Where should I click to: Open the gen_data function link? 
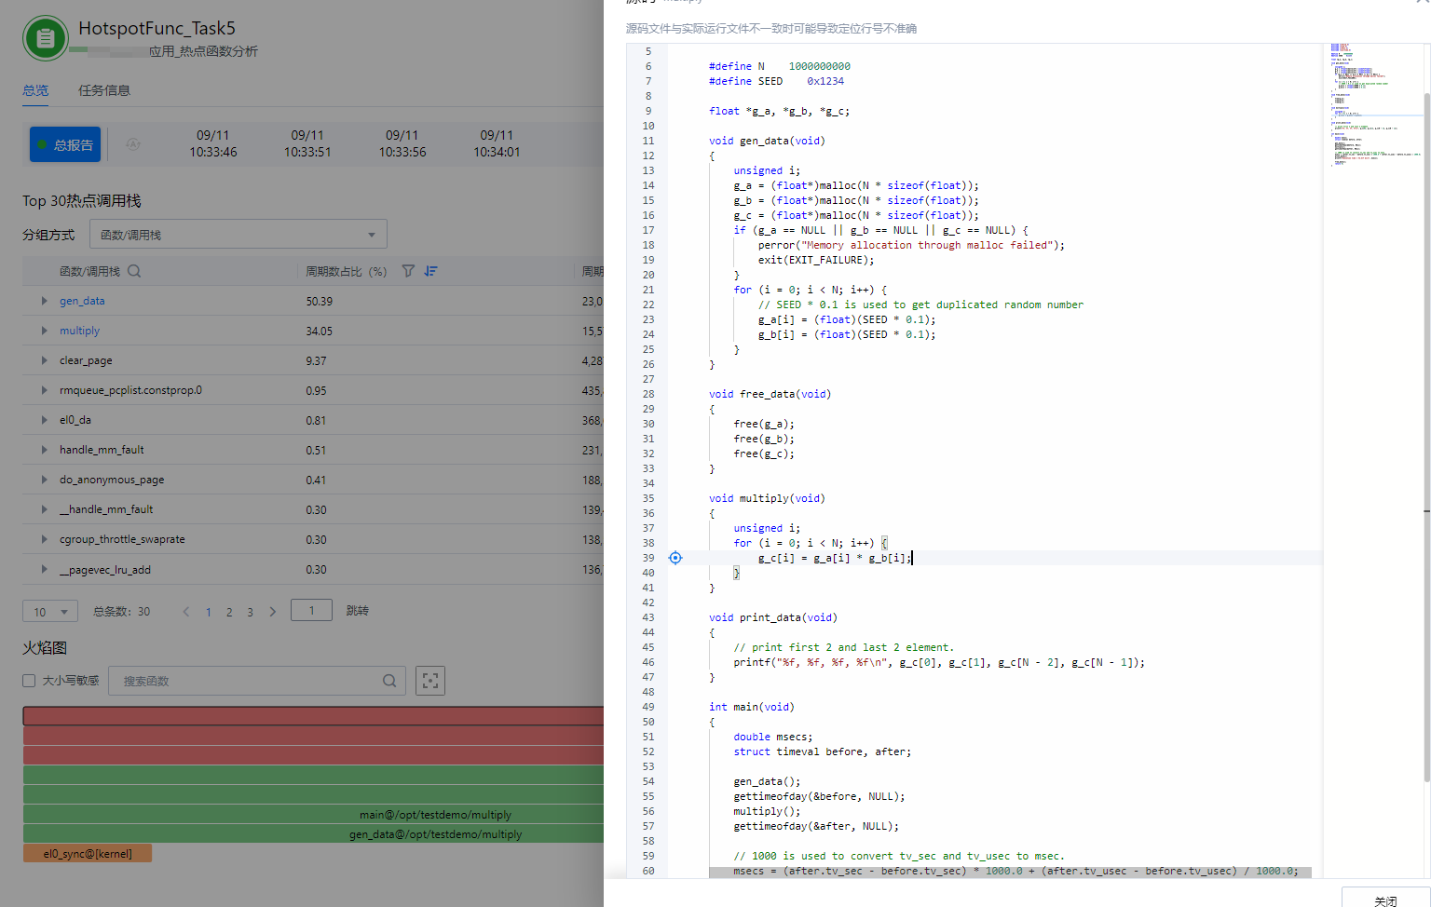click(82, 301)
